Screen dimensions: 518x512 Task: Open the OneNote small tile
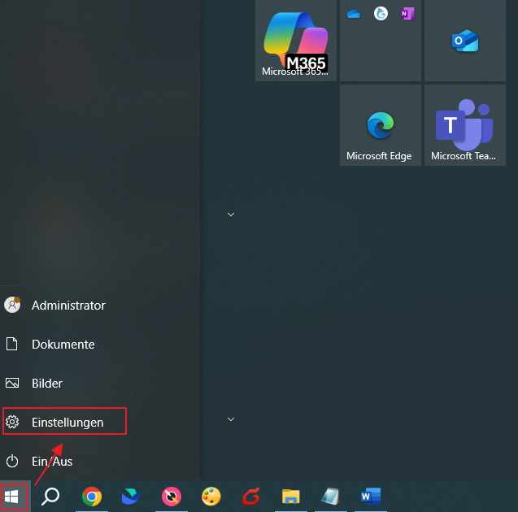coord(407,14)
